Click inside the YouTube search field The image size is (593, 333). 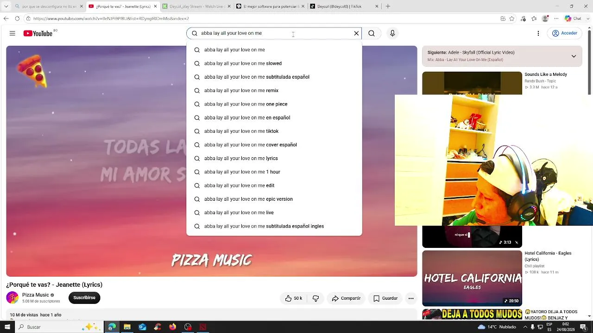[x=273, y=33]
